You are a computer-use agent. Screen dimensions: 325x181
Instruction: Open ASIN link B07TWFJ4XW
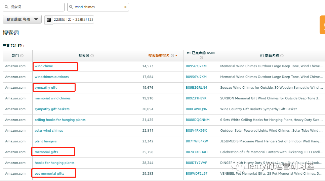[x=197, y=141]
